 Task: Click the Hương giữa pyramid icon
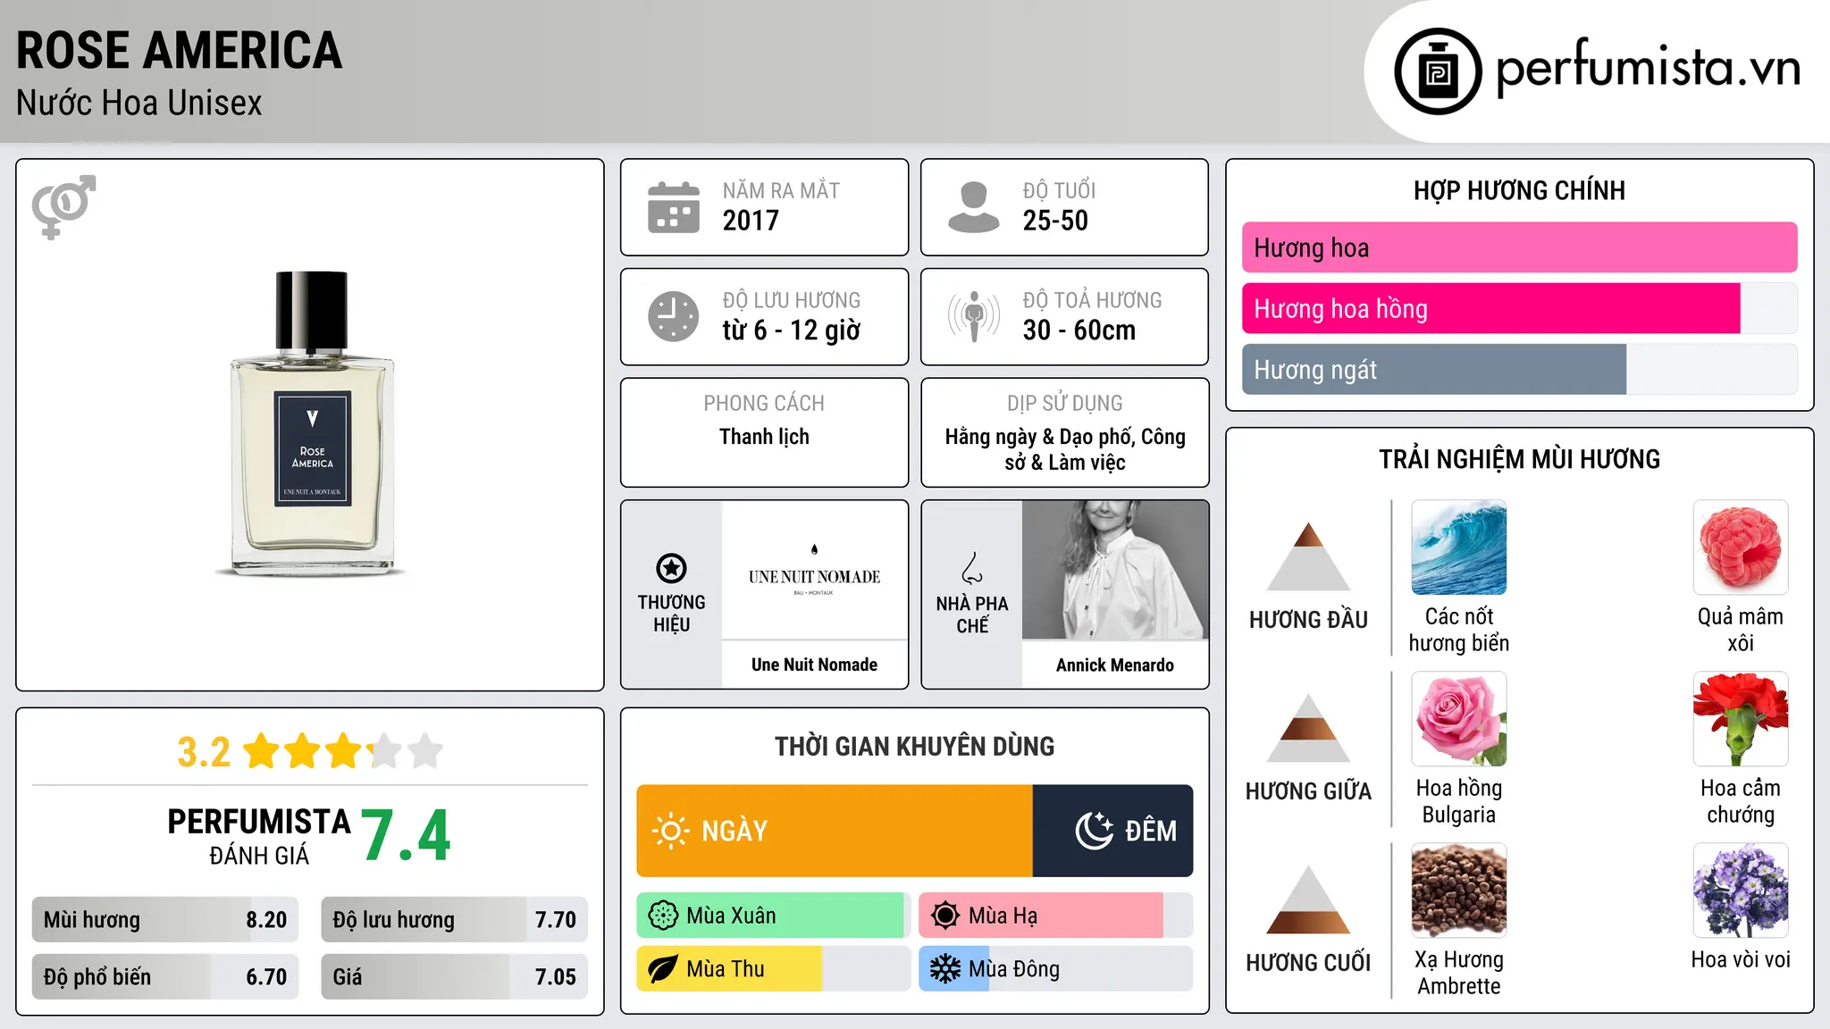pos(1308,728)
